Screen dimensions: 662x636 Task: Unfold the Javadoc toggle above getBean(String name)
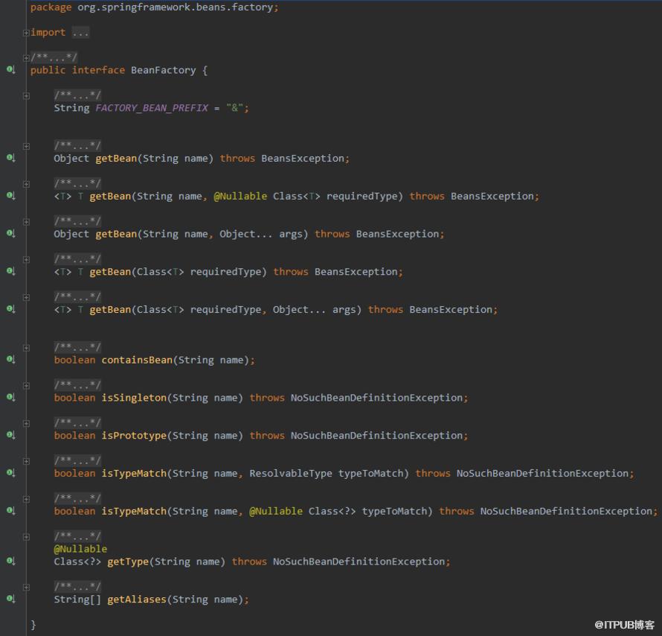click(x=26, y=146)
